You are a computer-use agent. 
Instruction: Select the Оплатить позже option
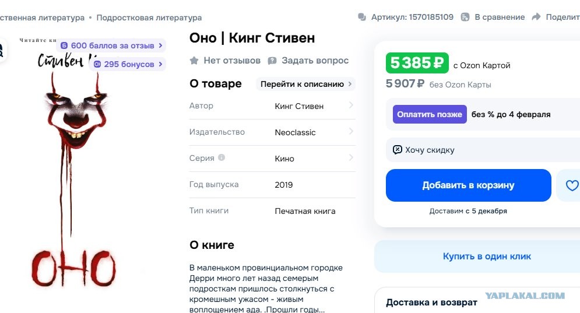(x=430, y=114)
